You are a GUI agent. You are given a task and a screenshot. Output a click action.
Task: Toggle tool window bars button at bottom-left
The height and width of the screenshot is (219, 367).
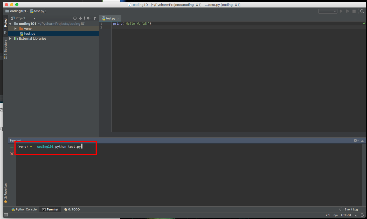click(x=6, y=215)
